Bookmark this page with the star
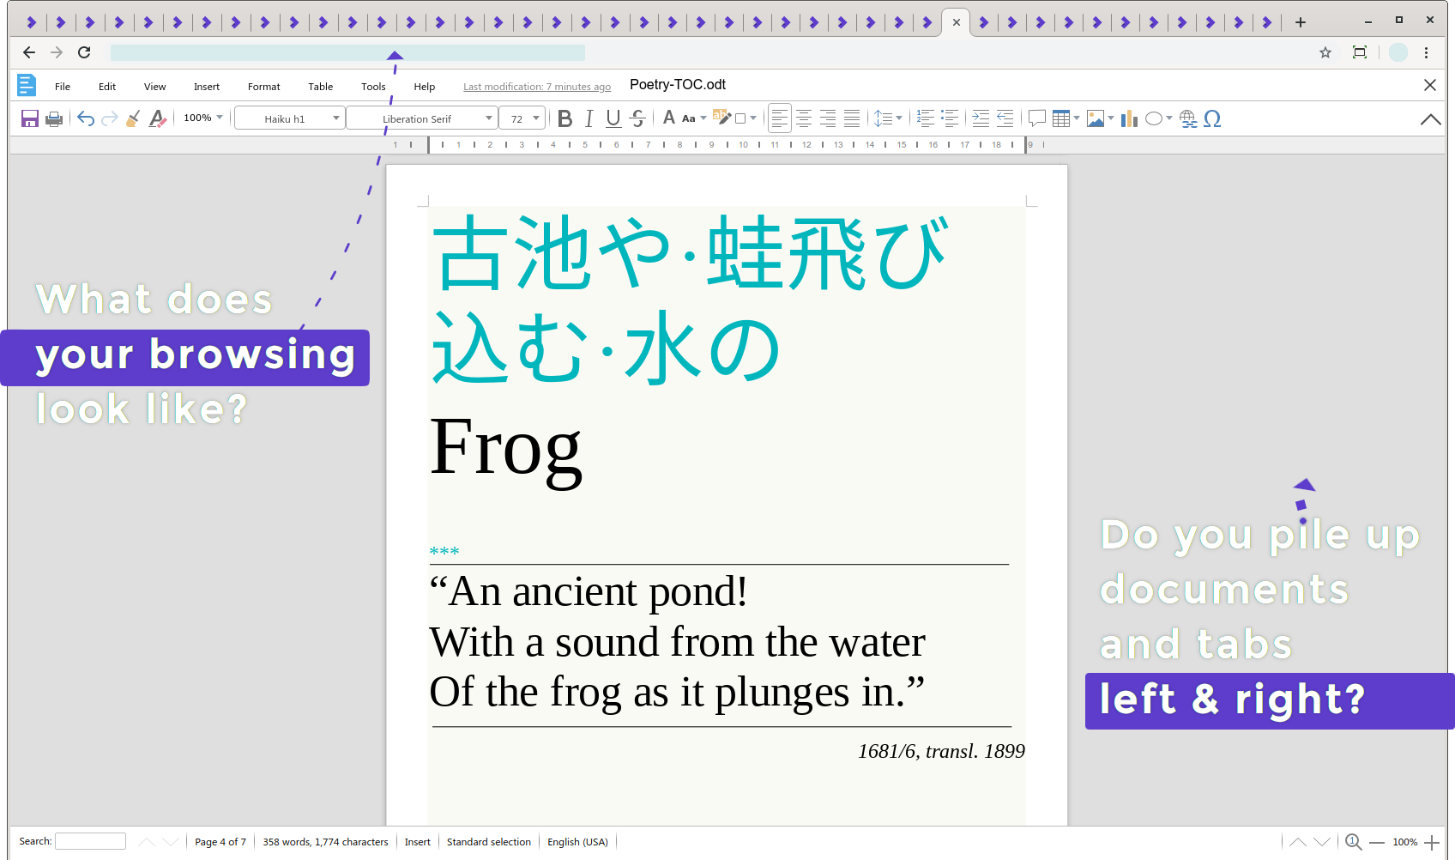This screenshot has width=1455, height=860. click(1325, 52)
